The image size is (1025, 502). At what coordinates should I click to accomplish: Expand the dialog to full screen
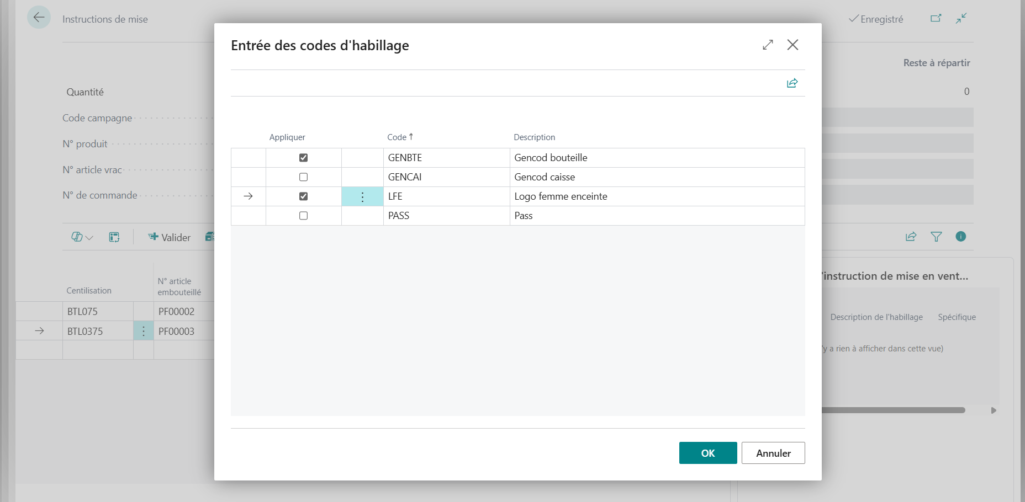[x=768, y=45]
